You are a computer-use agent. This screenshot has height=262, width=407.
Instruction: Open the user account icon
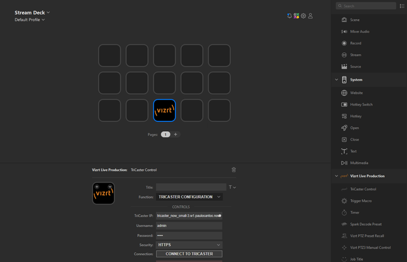(310, 16)
